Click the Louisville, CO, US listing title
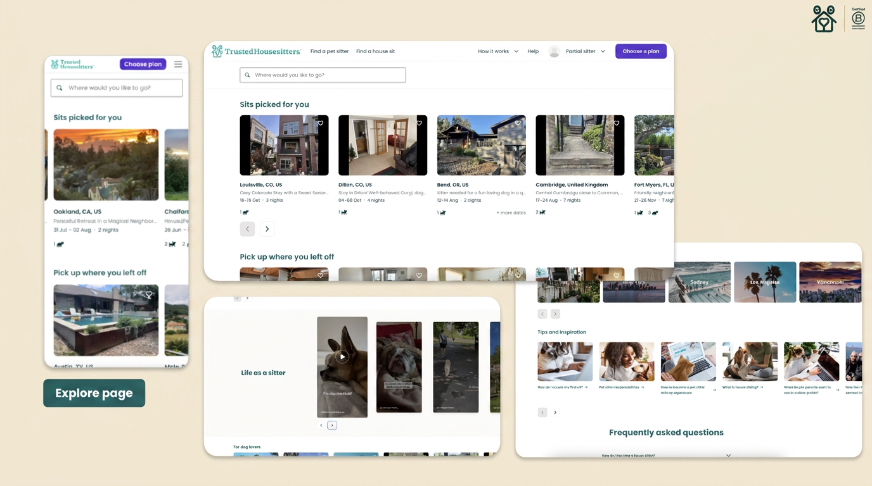The width and height of the screenshot is (872, 486). (260, 185)
